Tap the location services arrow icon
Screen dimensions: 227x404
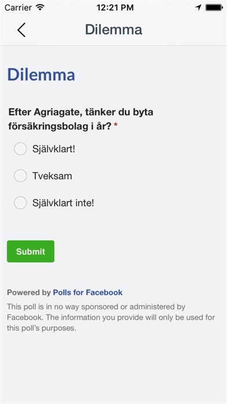coord(198,8)
